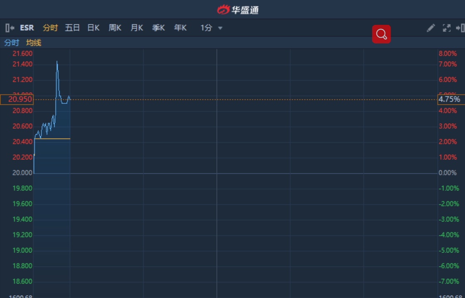
Task: Collapse the right panel arrow icon
Action: click(460, 28)
